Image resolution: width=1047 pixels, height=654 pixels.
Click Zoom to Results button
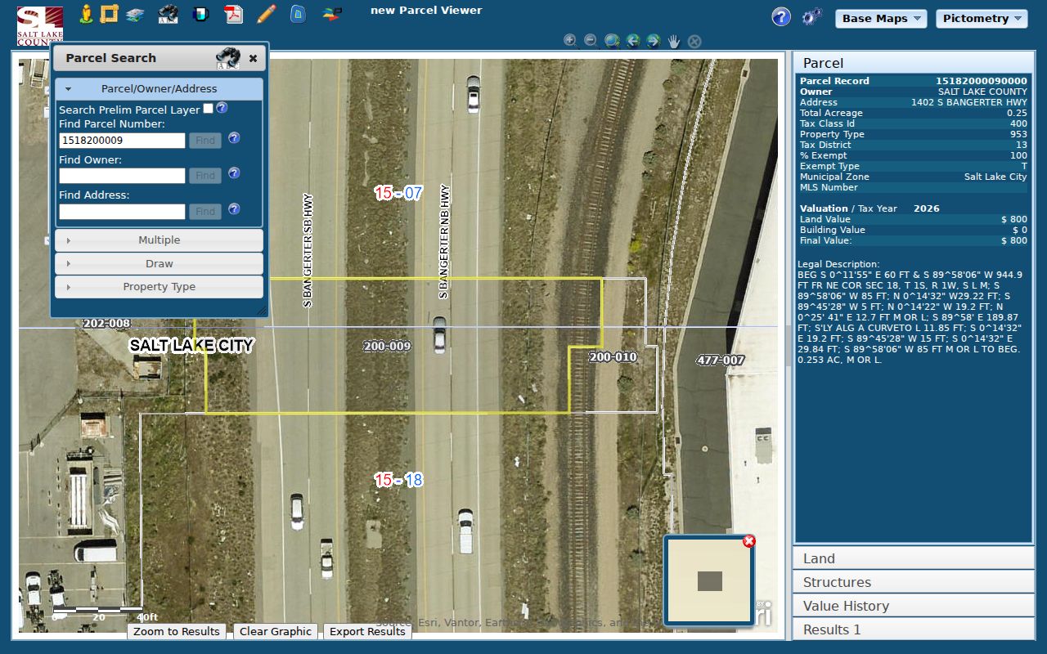click(x=177, y=631)
